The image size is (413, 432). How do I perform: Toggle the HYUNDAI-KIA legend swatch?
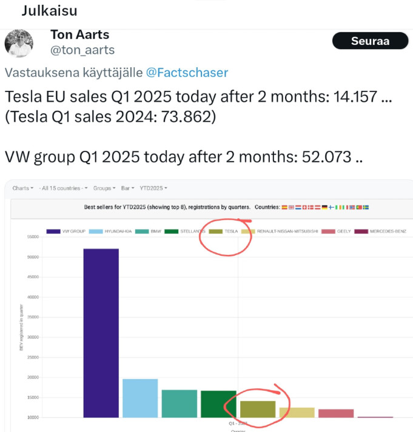96,231
